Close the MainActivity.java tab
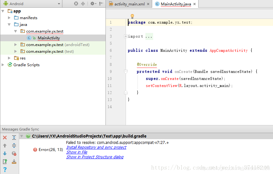Image resolution: width=273 pixels, height=174 pixels. (194, 4)
